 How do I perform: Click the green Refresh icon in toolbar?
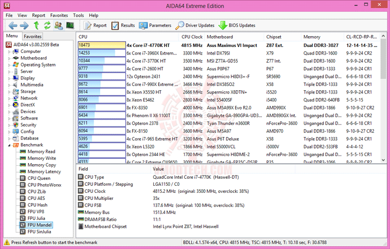pyautogui.click(x=47, y=25)
